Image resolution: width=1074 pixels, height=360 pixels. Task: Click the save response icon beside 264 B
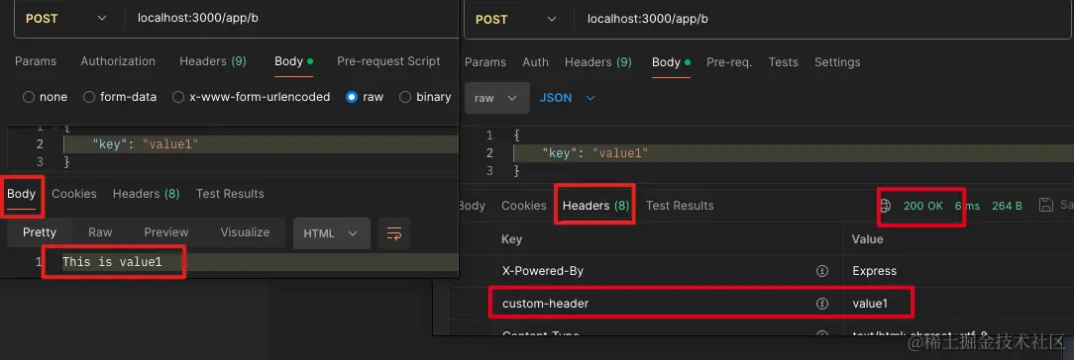pos(1046,205)
